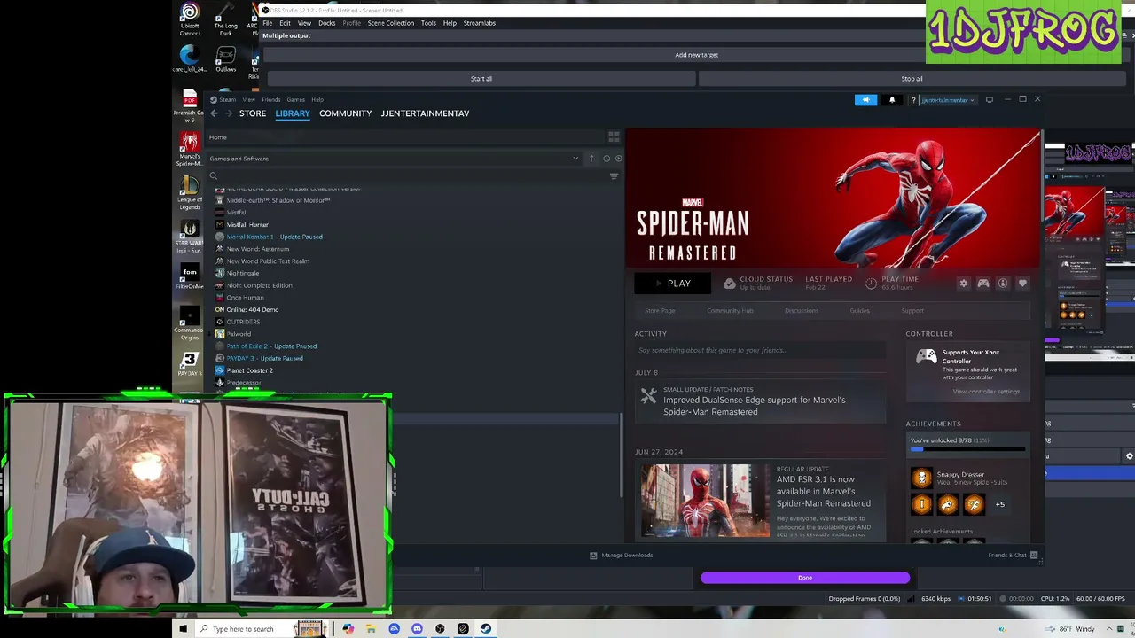Screen dimensions: 1135x638
Task: Click the Cloud Status icon
Action: [x=729, y=284]
